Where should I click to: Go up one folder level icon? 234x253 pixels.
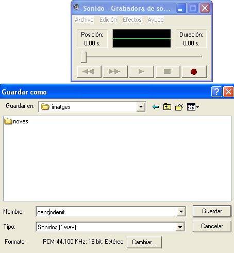tap(167, 107)
